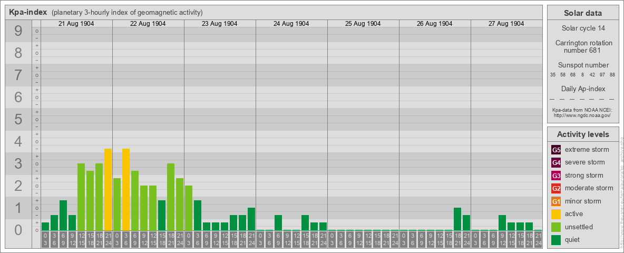Screen dimensions: 624x253
Task: Click the 26 Aug 1904 date header
Action: coord(435,24)
